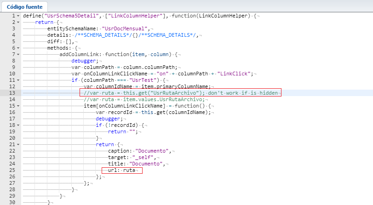Screen dimensions: 373x205
Task: Click title: "Documento" on line 24
Action: (135, 163)
